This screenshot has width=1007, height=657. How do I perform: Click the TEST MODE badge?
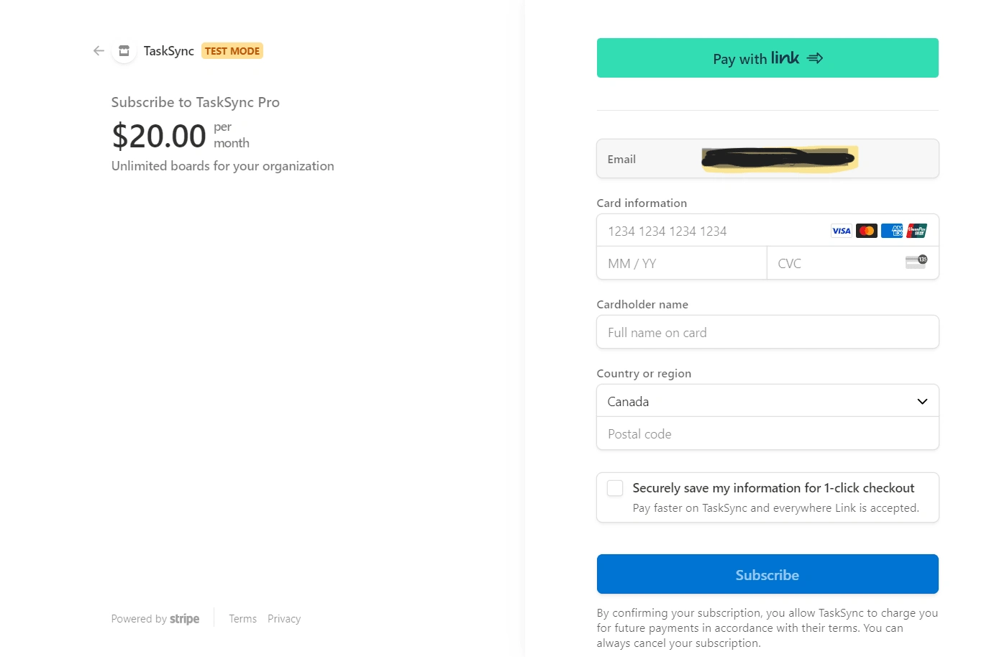[x=232, y=50]
